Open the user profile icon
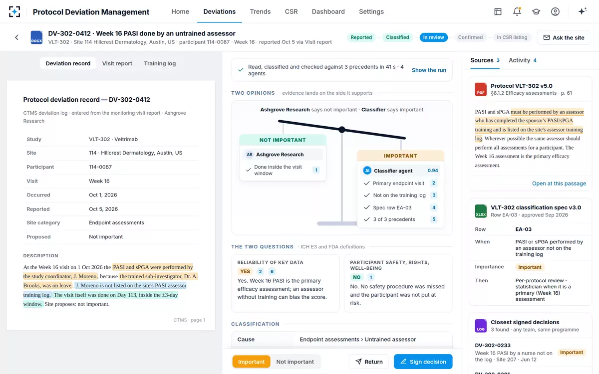Screen dimensions: 599x374 coord(555,11)
